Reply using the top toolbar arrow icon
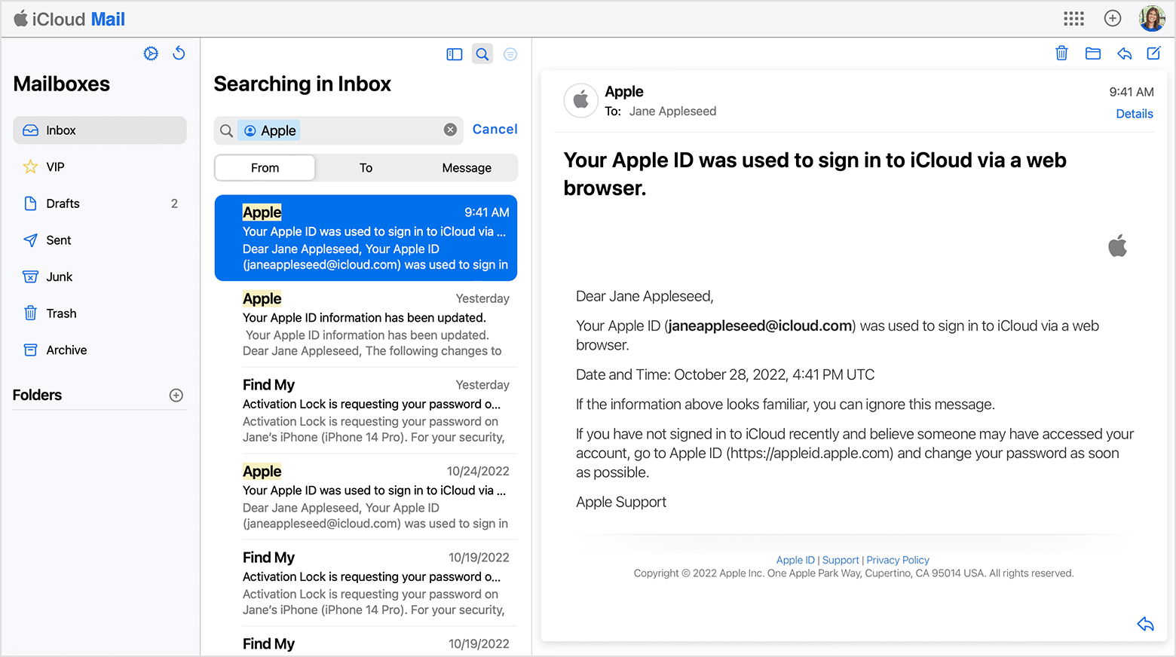The height and width of the screenshot is (657, 1176). pos(1124,53)
